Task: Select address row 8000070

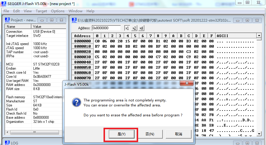Action: point(82,78)
